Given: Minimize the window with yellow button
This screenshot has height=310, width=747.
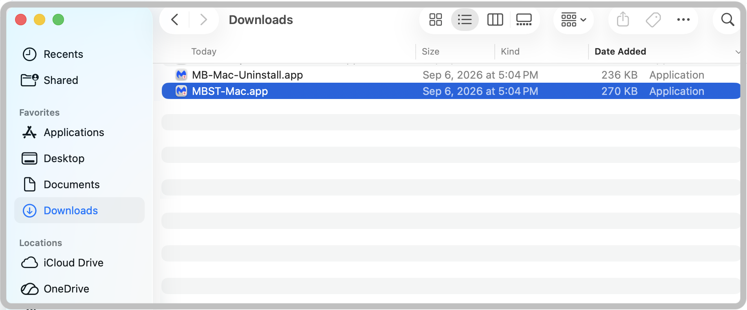Looking at the screenshot, I should click(x=40, y=20).
